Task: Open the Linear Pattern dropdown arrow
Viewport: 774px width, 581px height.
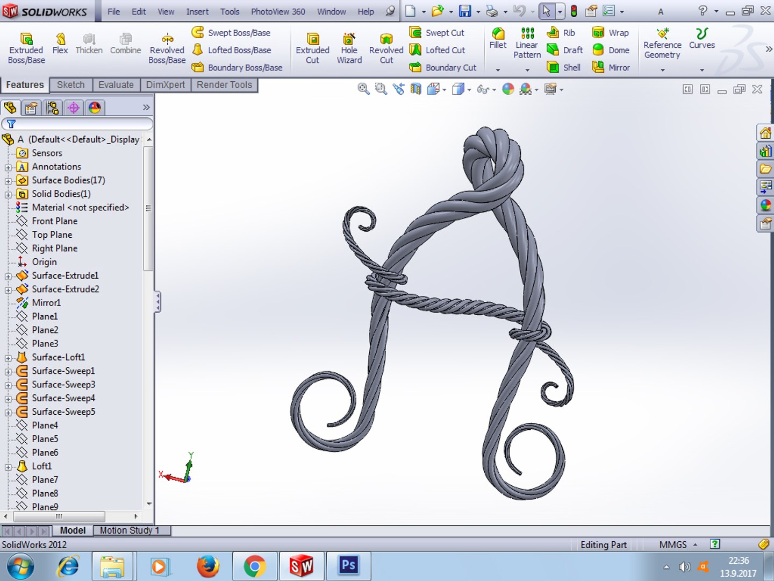Action: click(x=527, y=70)
